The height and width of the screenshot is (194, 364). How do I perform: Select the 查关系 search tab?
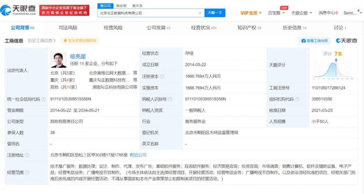click(x=138, y=6)
